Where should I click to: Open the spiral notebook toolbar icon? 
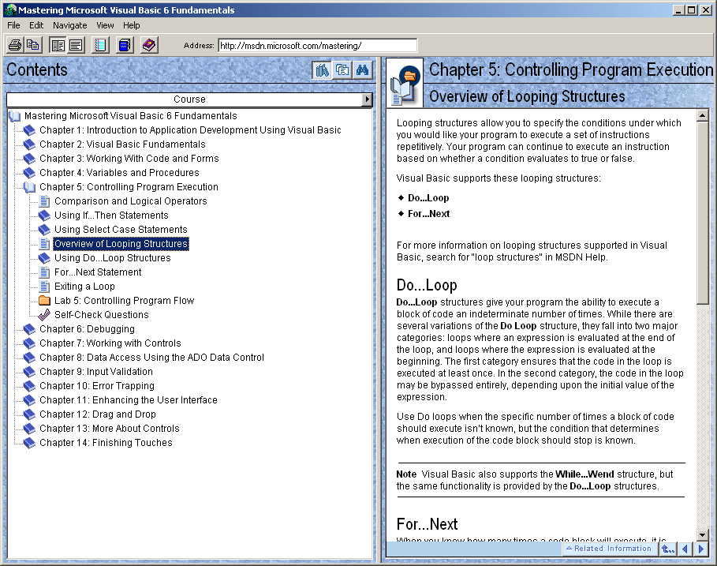point(100,45)
